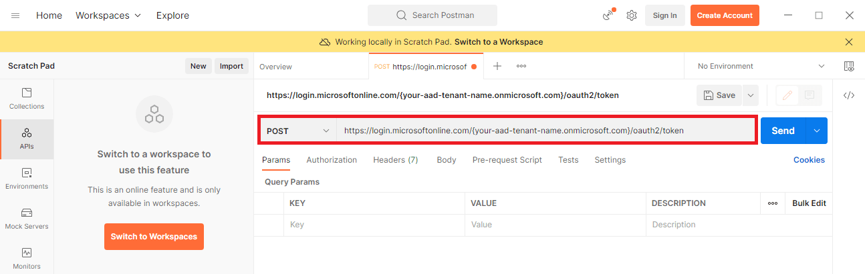865x274 pixels.
Task: Expand the Save button arrow dropdown
Action: (x=751, y=95)
